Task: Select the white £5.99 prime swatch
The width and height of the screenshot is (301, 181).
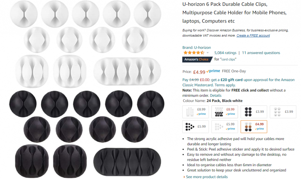Action: tap(225, 127)
